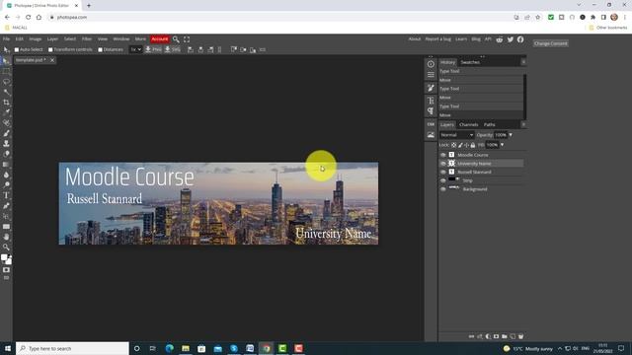Screen dimensions: 632x355
Task: Hide the Strip layer
Action: tap(443, 180)
